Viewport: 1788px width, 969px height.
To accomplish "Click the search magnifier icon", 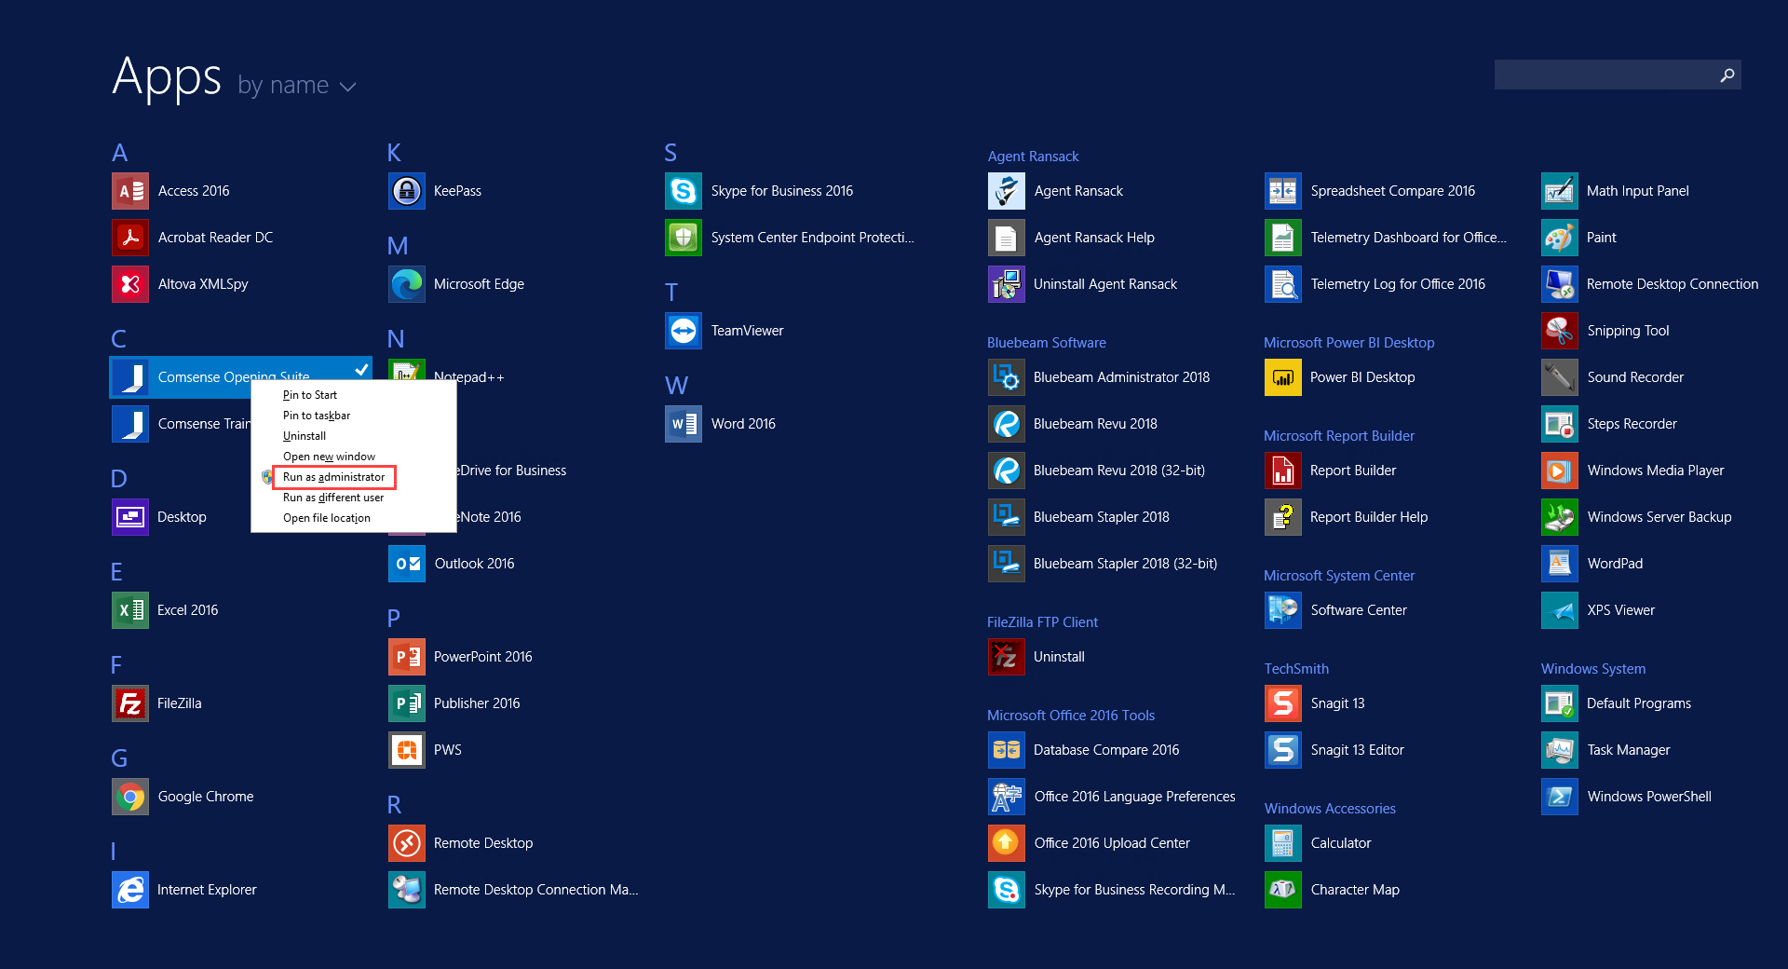I will click(1727, 75).
